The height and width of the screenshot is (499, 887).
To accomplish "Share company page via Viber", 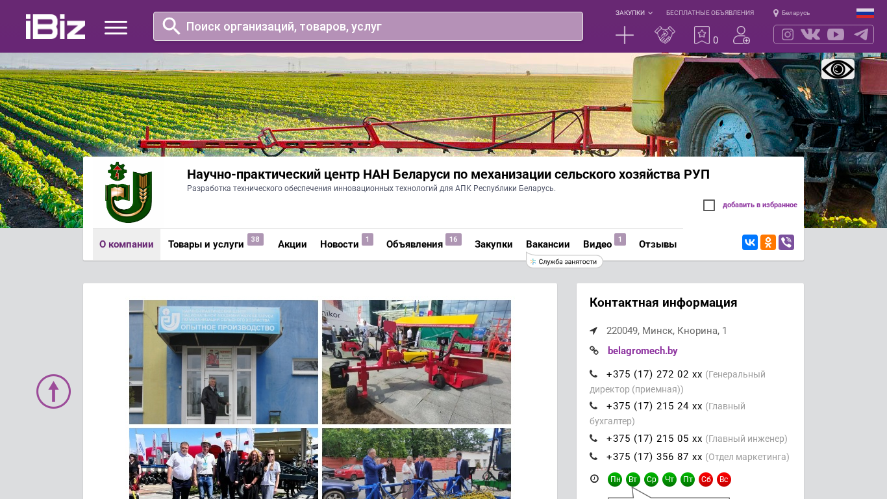I will 786,242.
